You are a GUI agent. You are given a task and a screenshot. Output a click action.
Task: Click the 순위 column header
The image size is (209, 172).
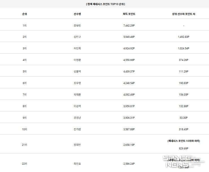click(25, 14)
